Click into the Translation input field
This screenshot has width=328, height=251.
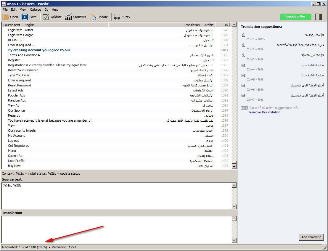pyautogui.click(x=117, y=229)
